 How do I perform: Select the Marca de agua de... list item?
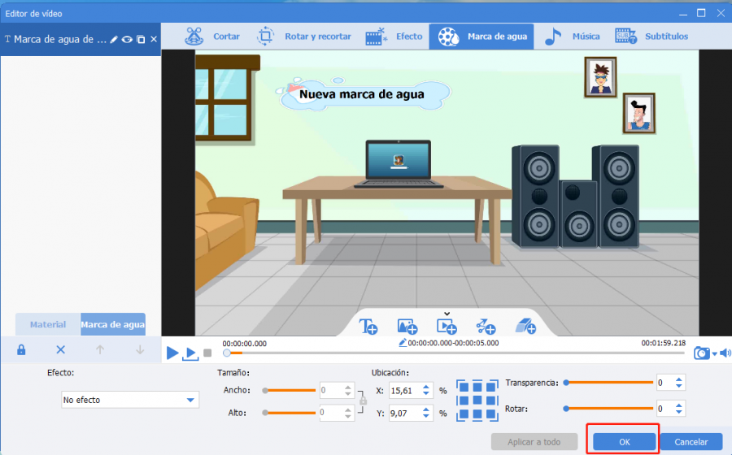pos(81,40)
